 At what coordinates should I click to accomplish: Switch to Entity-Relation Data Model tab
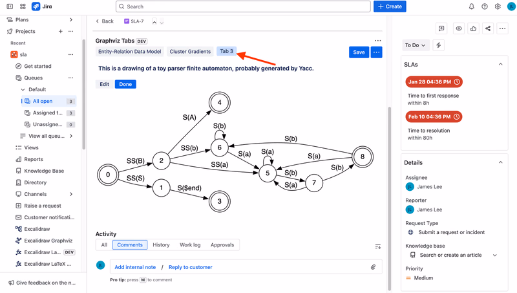tap(130, 52)
